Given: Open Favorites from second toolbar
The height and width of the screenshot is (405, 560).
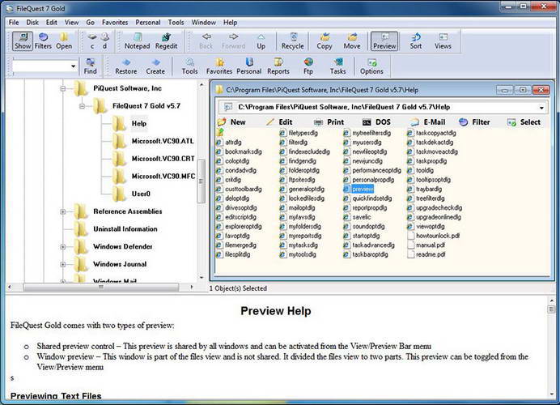Looking at the screenshot, I should click(x=219, y=66).
